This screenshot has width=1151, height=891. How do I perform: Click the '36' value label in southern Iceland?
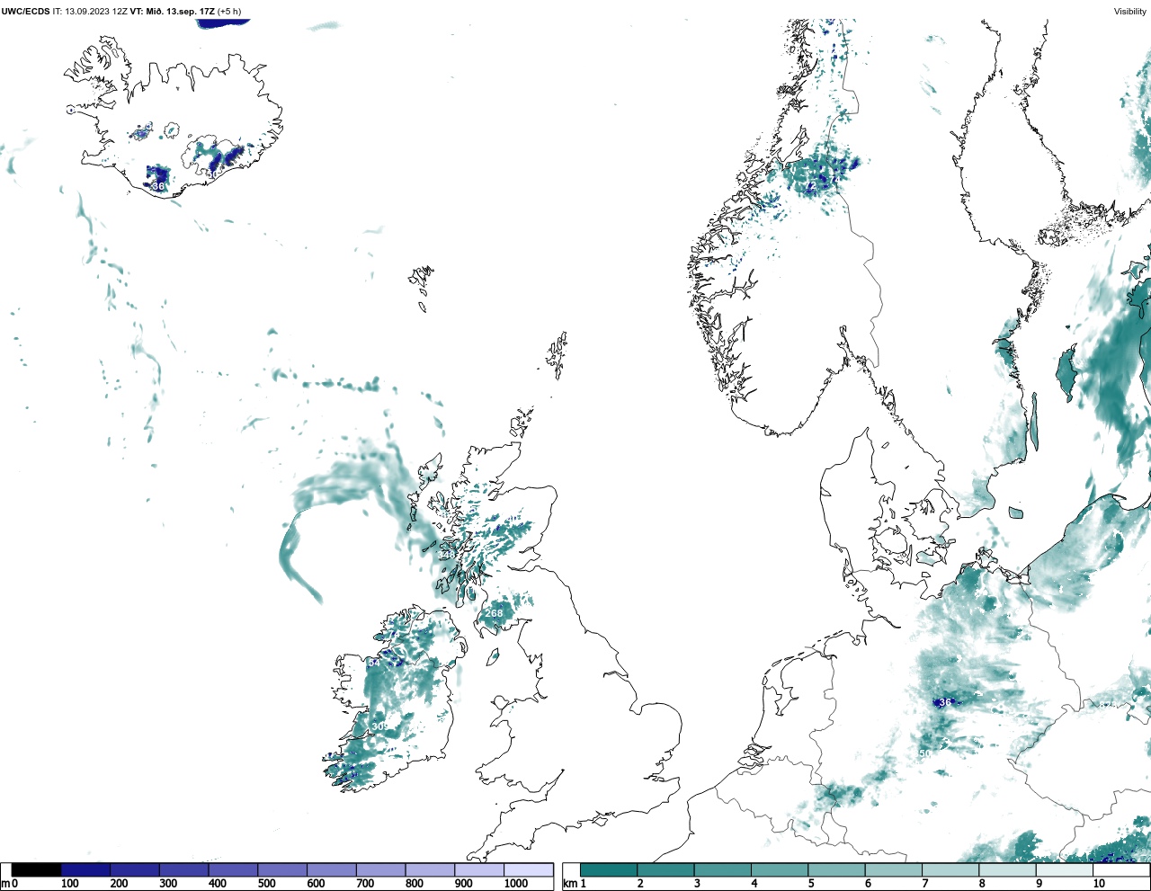[x=159, y=186]
